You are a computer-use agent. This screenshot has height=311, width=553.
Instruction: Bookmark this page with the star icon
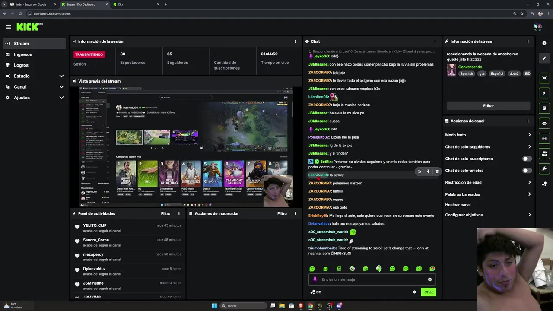click(x=522, y=13)
